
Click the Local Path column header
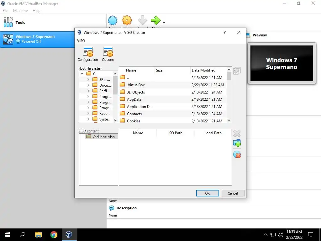(x=213, y=133)
